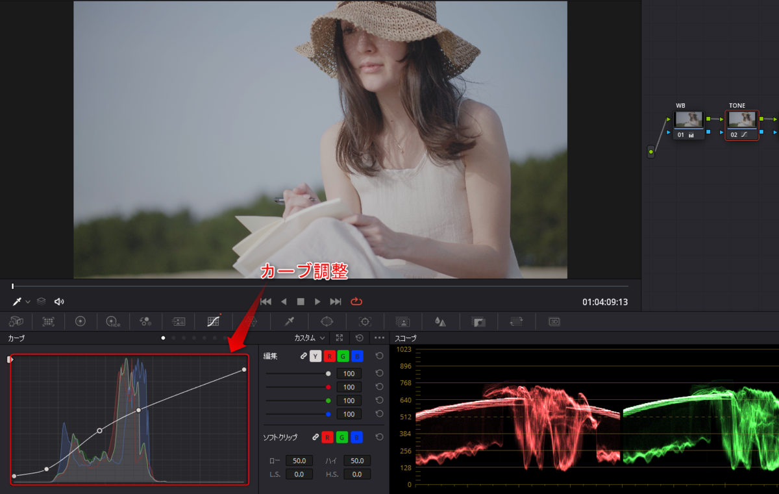Viewport: 779px width, 494px height.
Task: Select the red R edit channel button
Action: point(329,356)
